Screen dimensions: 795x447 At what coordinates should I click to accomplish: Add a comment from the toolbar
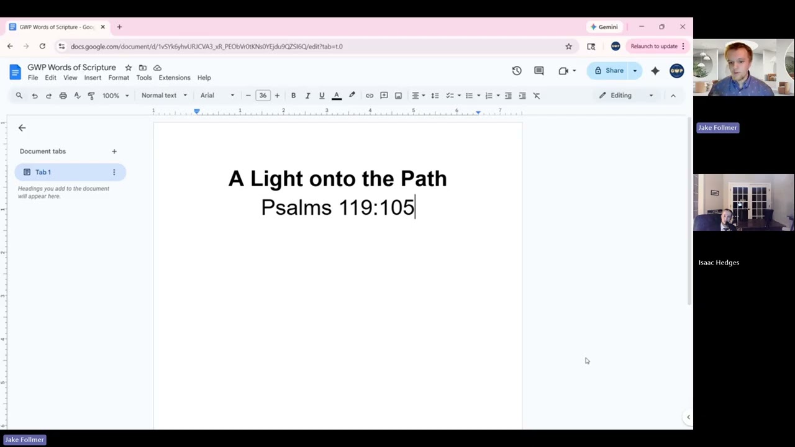click(384, 96)
